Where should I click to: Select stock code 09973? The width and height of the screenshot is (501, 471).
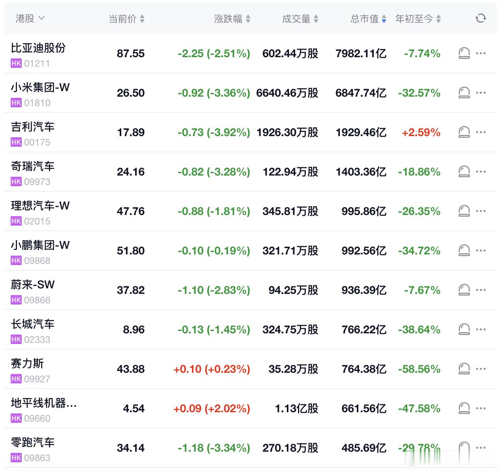[x=37, y=182]
